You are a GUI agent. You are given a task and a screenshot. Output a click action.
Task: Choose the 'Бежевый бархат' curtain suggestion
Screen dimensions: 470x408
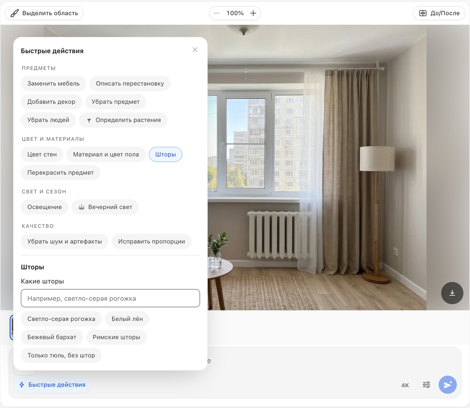pos(52,337)
